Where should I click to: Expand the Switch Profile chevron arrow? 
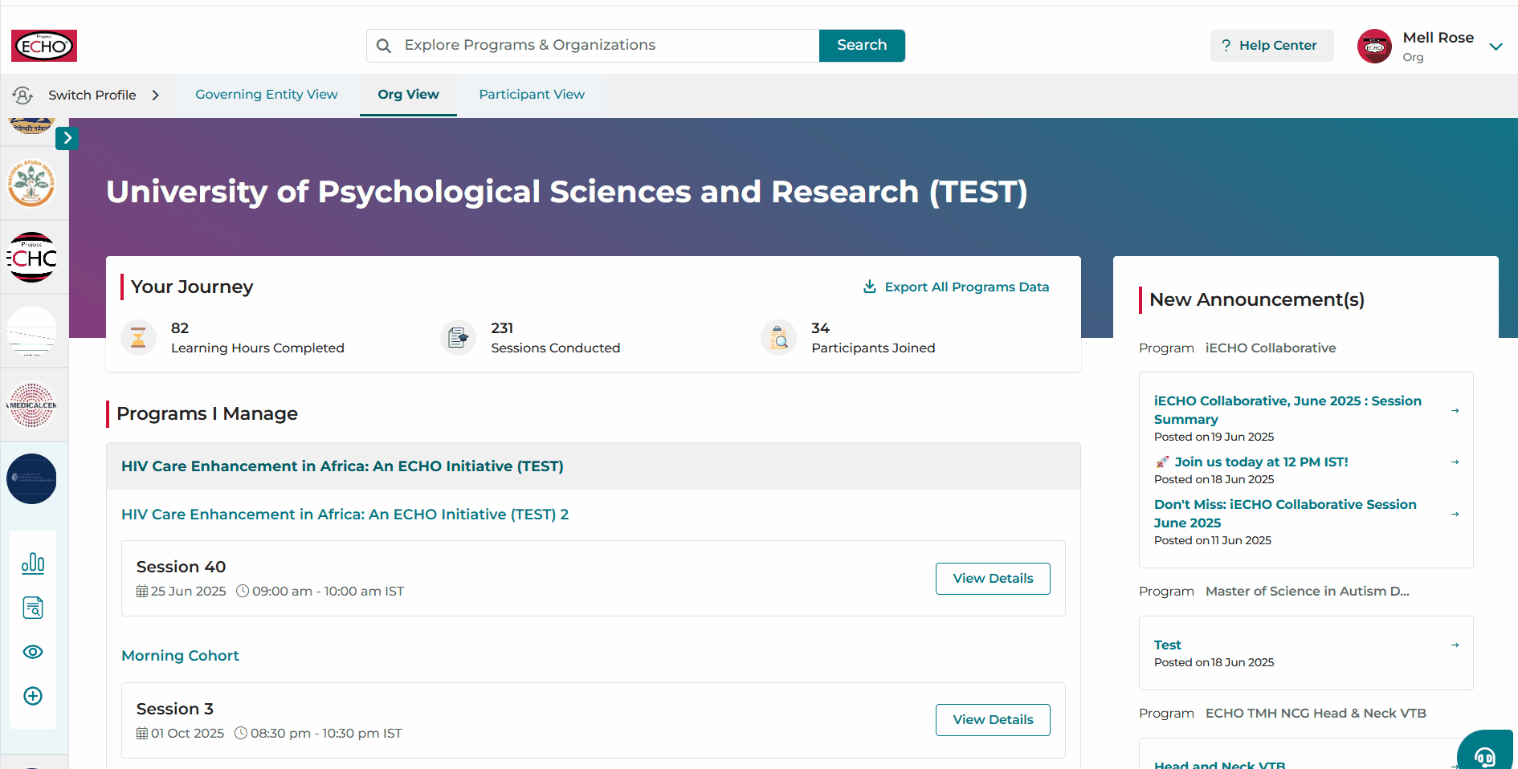click(155, 95)
